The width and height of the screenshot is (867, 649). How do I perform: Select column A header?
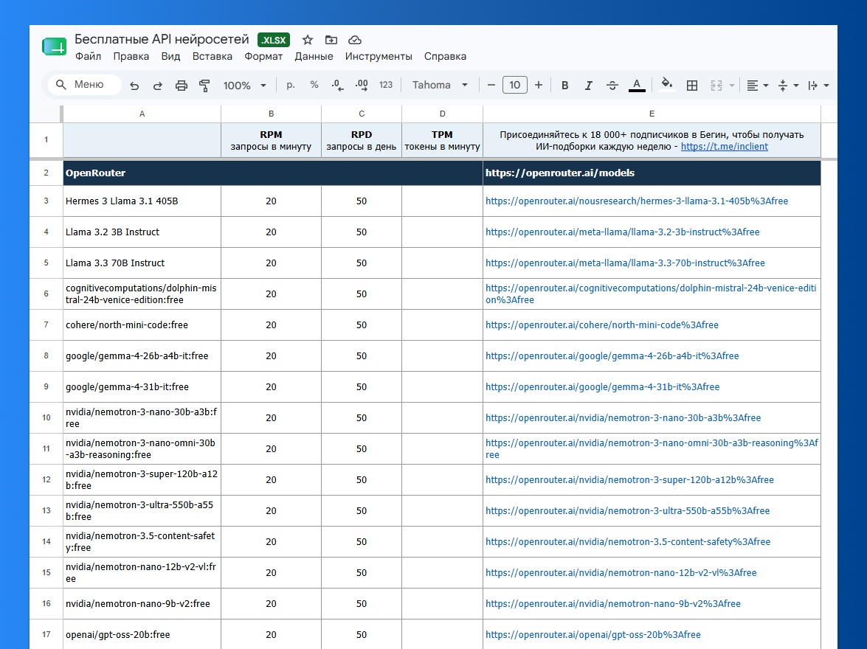tap(142, 114)
